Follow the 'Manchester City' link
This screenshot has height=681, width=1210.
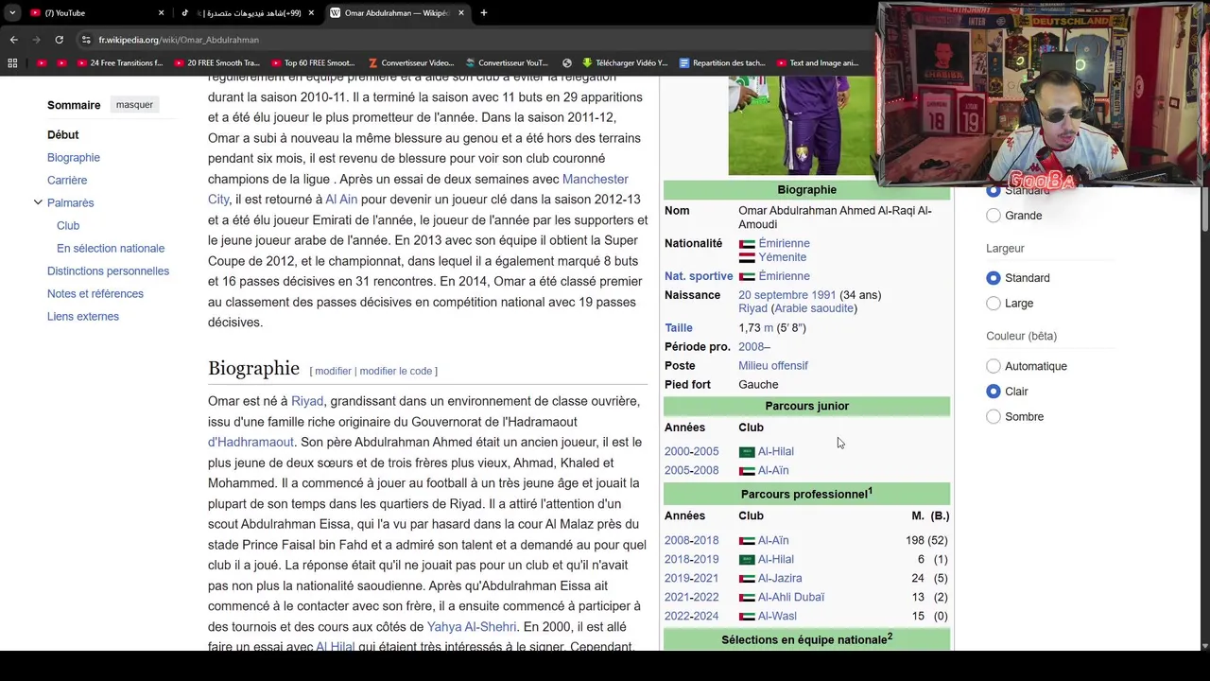(596, 179)
